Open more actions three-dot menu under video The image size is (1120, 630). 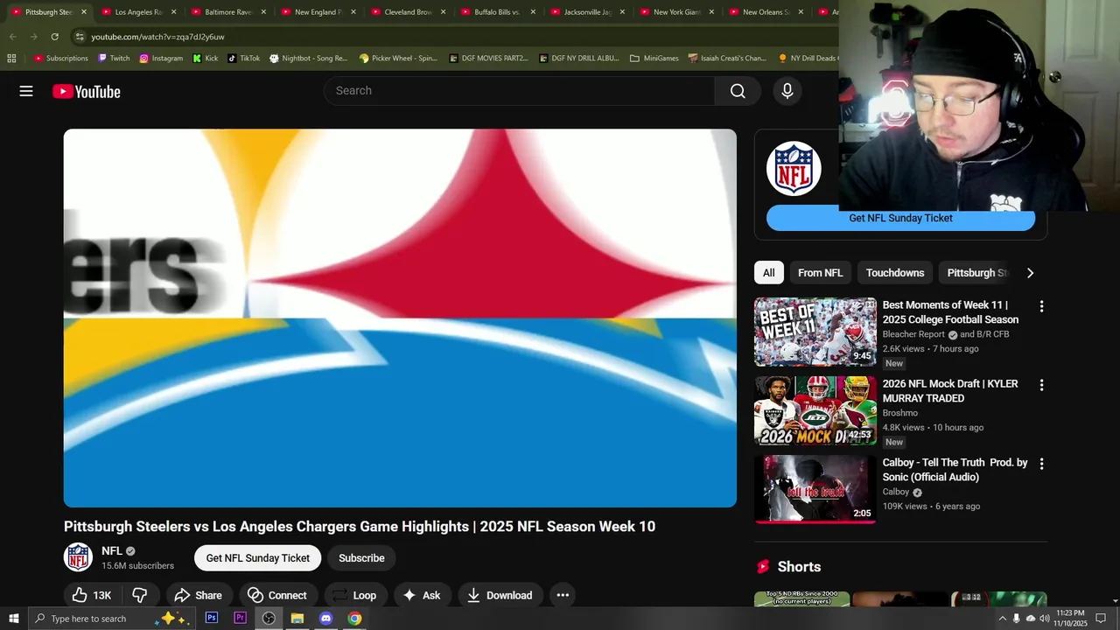[563, 595]
